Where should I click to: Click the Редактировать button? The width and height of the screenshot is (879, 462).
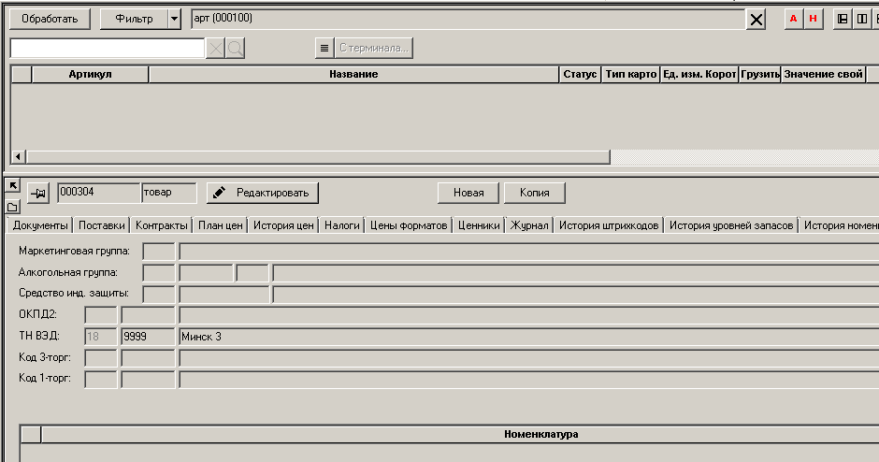click(263, 193)
